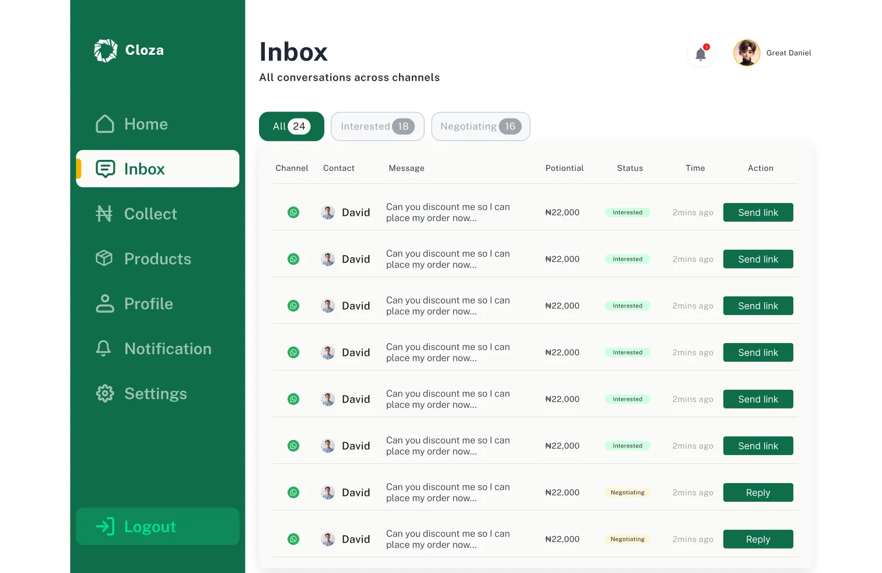The image size is (882, 573).
Task: Log out using the Logout button
Action: coord(157,526)
